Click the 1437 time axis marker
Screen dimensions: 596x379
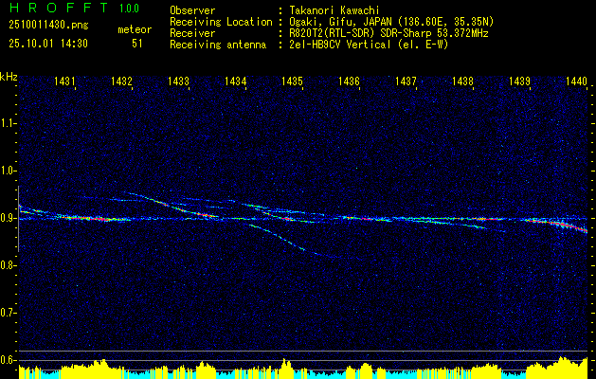[406, 81]
